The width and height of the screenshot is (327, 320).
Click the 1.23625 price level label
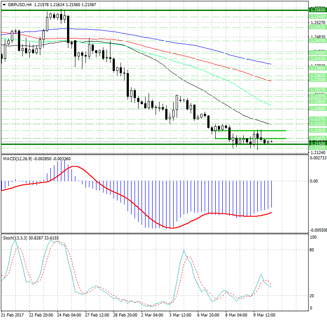318,75
